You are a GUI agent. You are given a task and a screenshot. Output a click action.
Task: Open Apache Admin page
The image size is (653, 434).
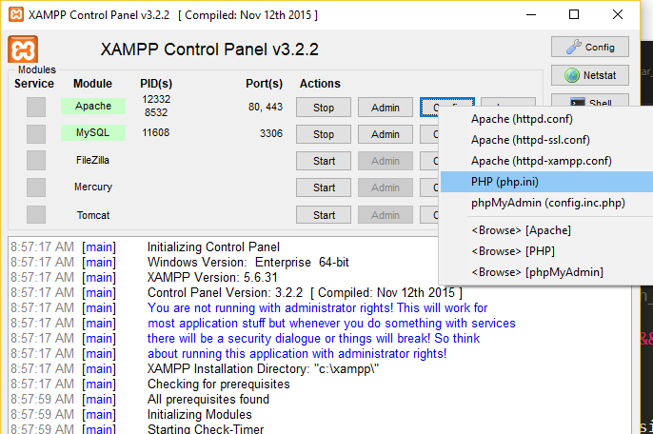(x=386, y=108)
